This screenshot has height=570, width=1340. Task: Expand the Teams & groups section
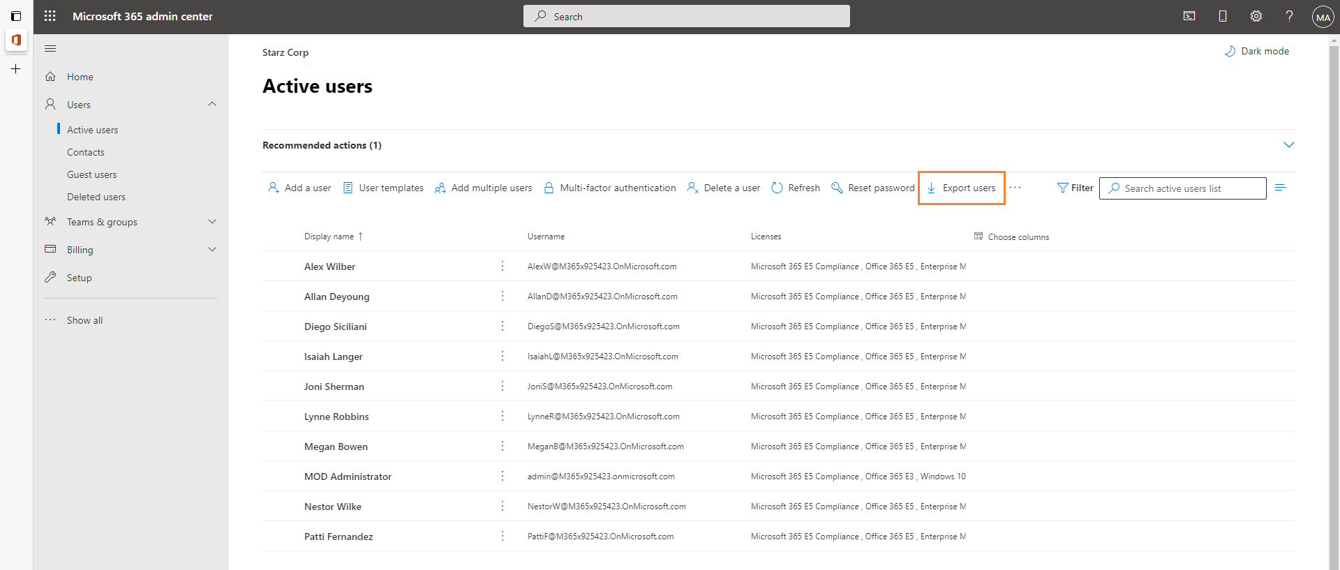pyautogui.click(x=212, y=221)
